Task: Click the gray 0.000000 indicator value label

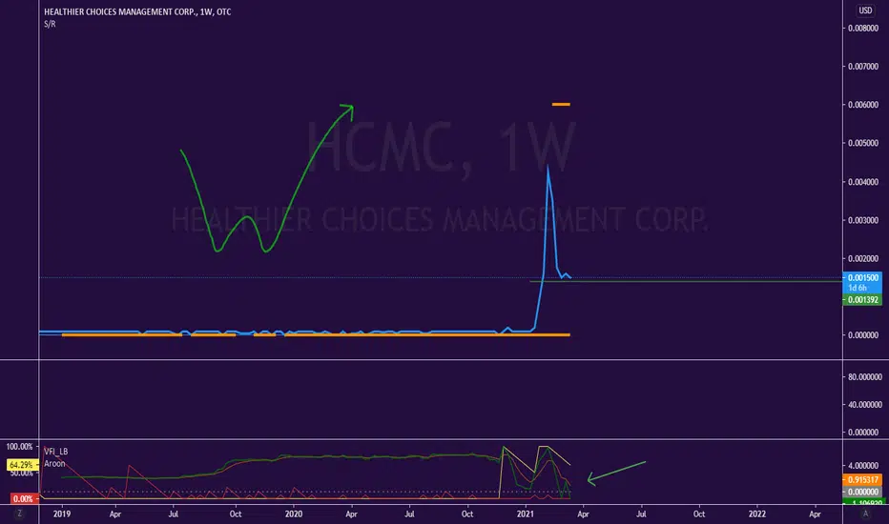Action: click(x=862, y=492)
